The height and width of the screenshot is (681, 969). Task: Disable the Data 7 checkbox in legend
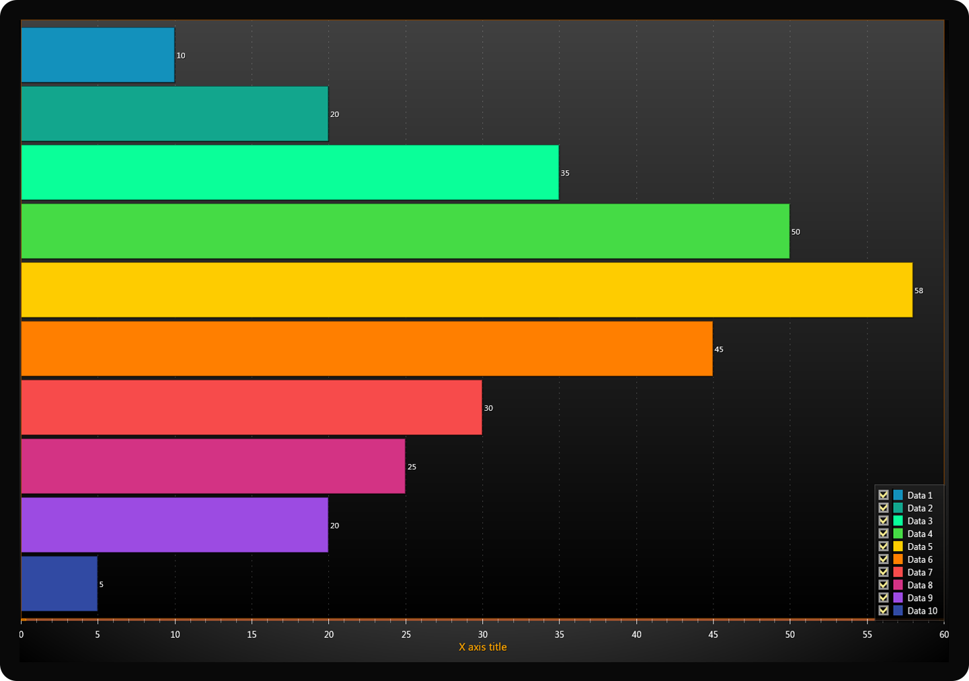[x=884, y=572]
